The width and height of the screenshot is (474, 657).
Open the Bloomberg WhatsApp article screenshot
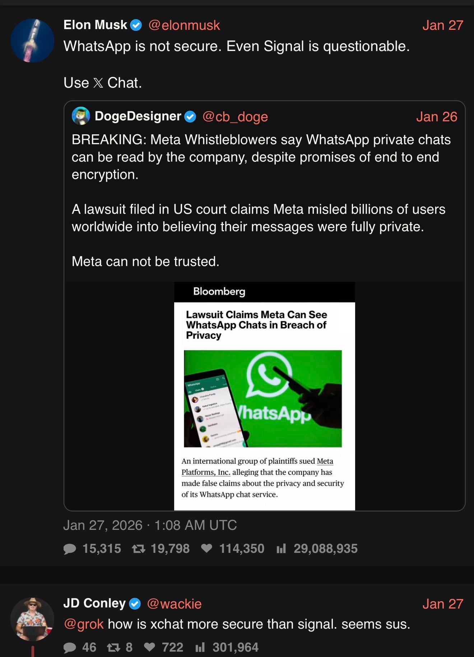click(265, 396)
